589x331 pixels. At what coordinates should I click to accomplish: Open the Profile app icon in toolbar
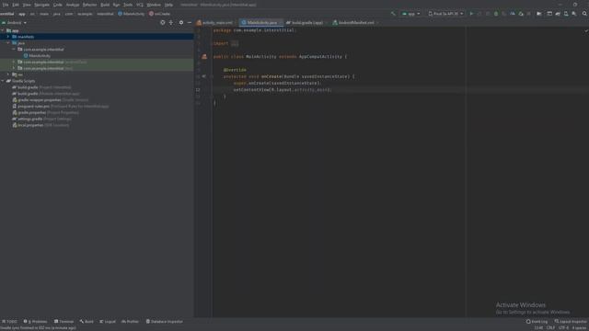click(513, 14)
